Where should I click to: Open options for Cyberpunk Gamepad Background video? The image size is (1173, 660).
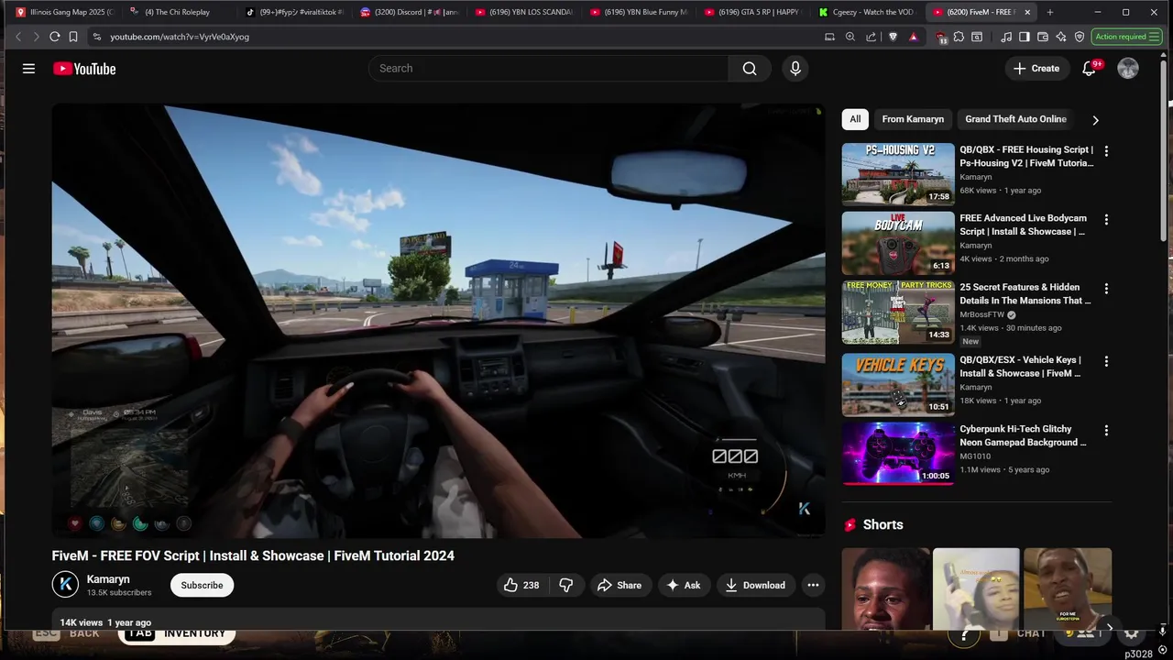point(1106,430)
